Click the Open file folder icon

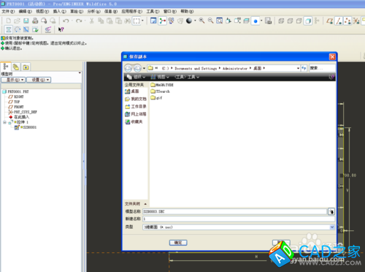[17, 20]
